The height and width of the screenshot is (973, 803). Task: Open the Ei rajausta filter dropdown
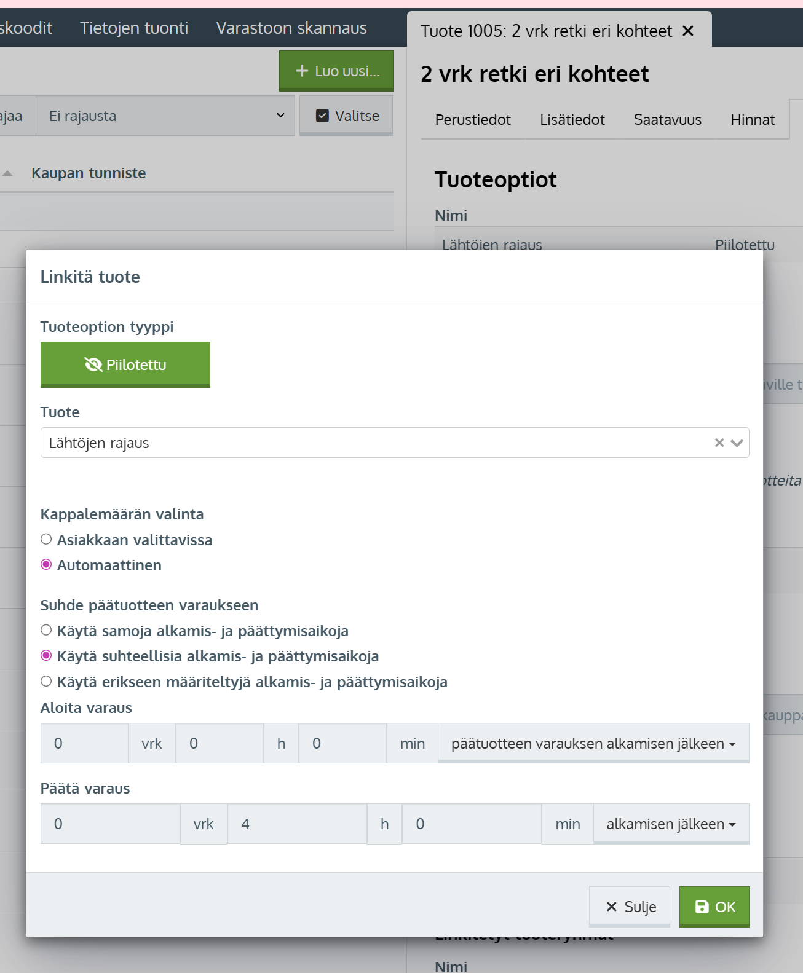click(165, 116)
